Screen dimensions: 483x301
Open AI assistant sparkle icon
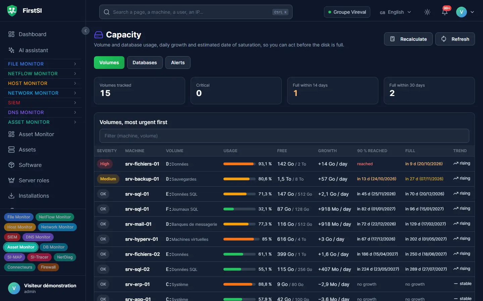[11, 50]
